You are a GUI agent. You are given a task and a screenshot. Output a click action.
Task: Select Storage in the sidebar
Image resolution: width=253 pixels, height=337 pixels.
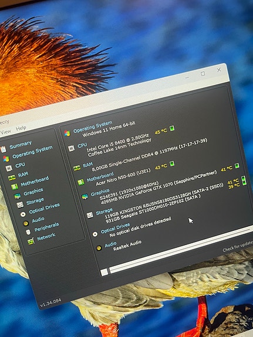click(35, 201)
